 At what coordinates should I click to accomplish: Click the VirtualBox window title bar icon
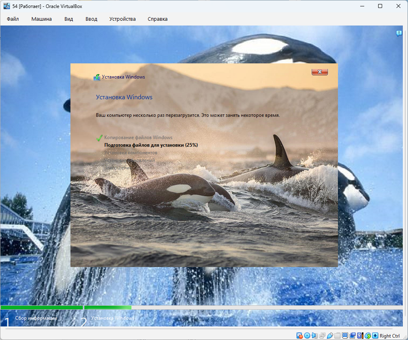coord(7,6)
